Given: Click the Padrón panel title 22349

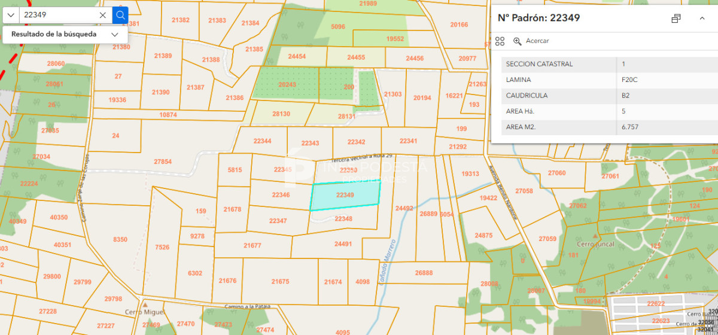Looking at the screenshot, I should tap(538, 18).
